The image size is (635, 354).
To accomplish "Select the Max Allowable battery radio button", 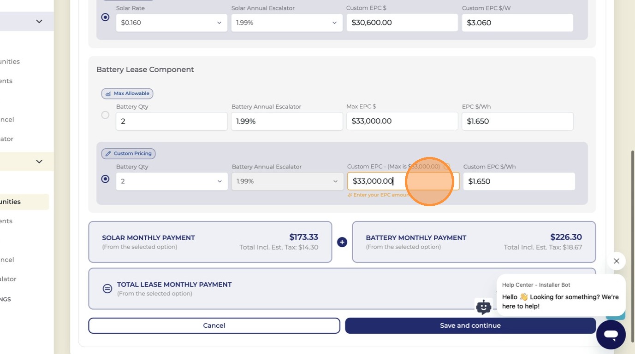I will [x=105, y=115].
